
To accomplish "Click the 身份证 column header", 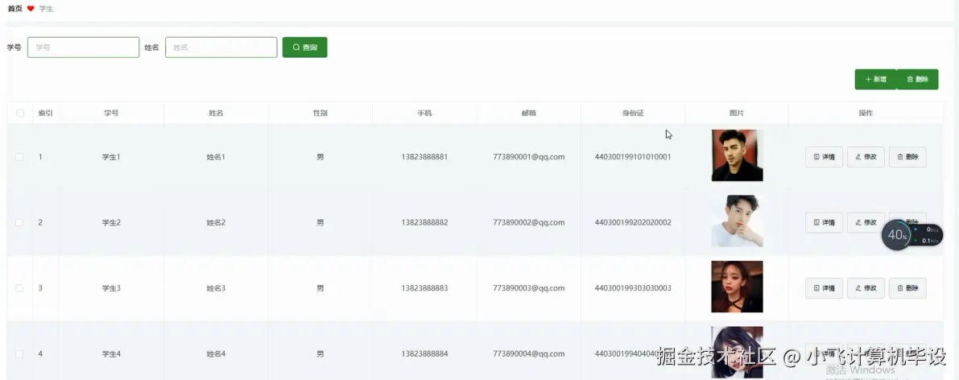I will coord(633,114).
